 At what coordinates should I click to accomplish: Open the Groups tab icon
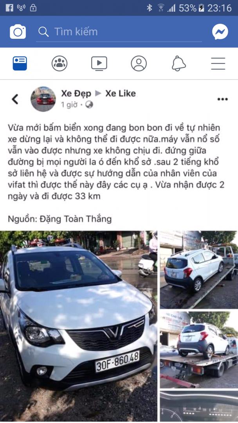pyautogui.click(x=59, y=63)
